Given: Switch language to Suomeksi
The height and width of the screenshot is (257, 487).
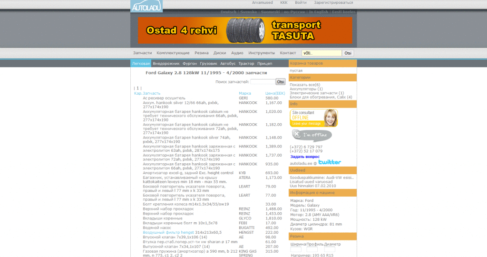Looking at the screenshot, I should 270,12.
